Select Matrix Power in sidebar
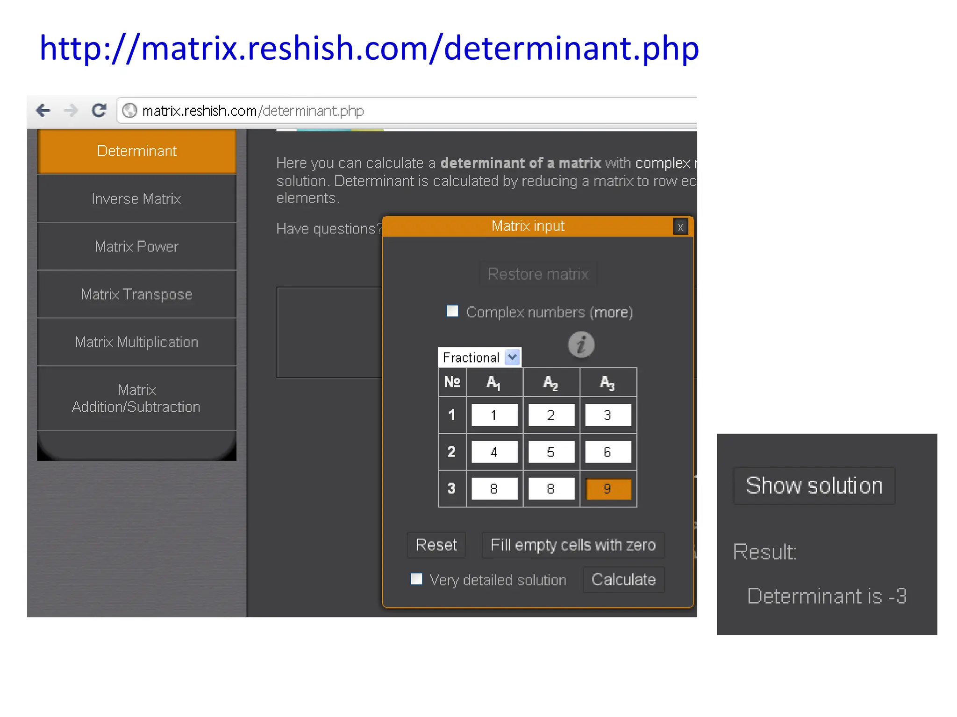This screenshot has width=957, height=717. point(136,246)
